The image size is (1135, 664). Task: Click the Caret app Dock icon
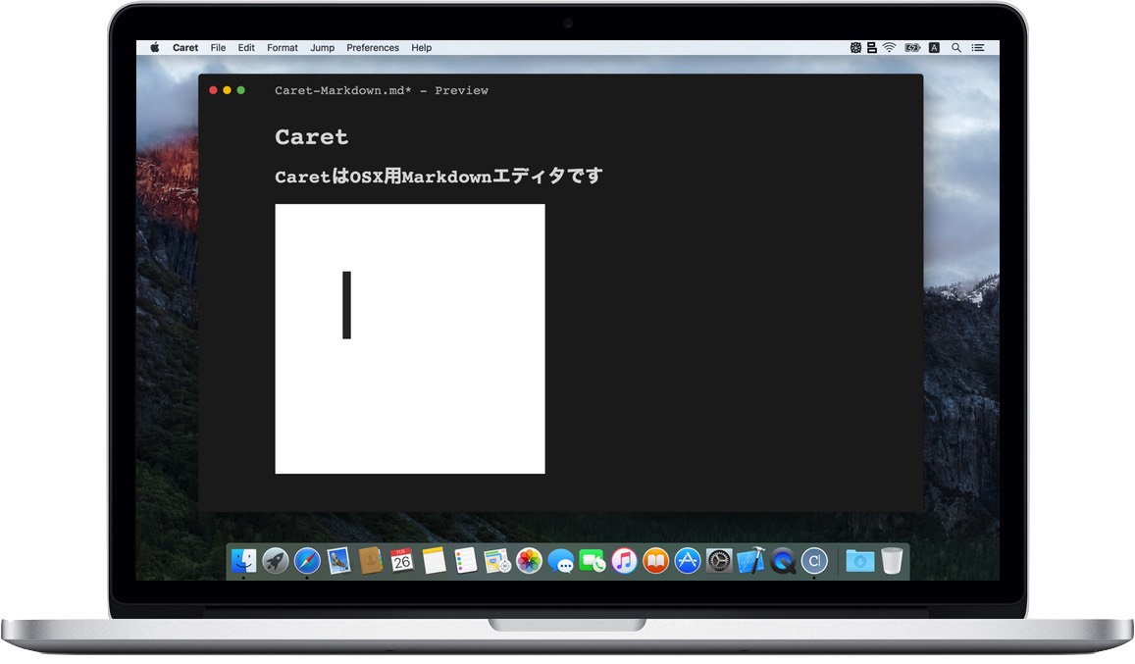(x=814, y=560)
